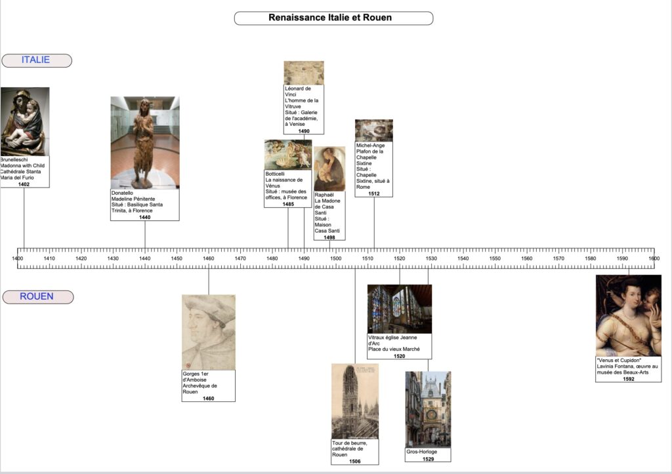Viewport: 672px width, 474px height.
Task: Click the Gros-Horloge clock photo
Action: coord(428,409)
